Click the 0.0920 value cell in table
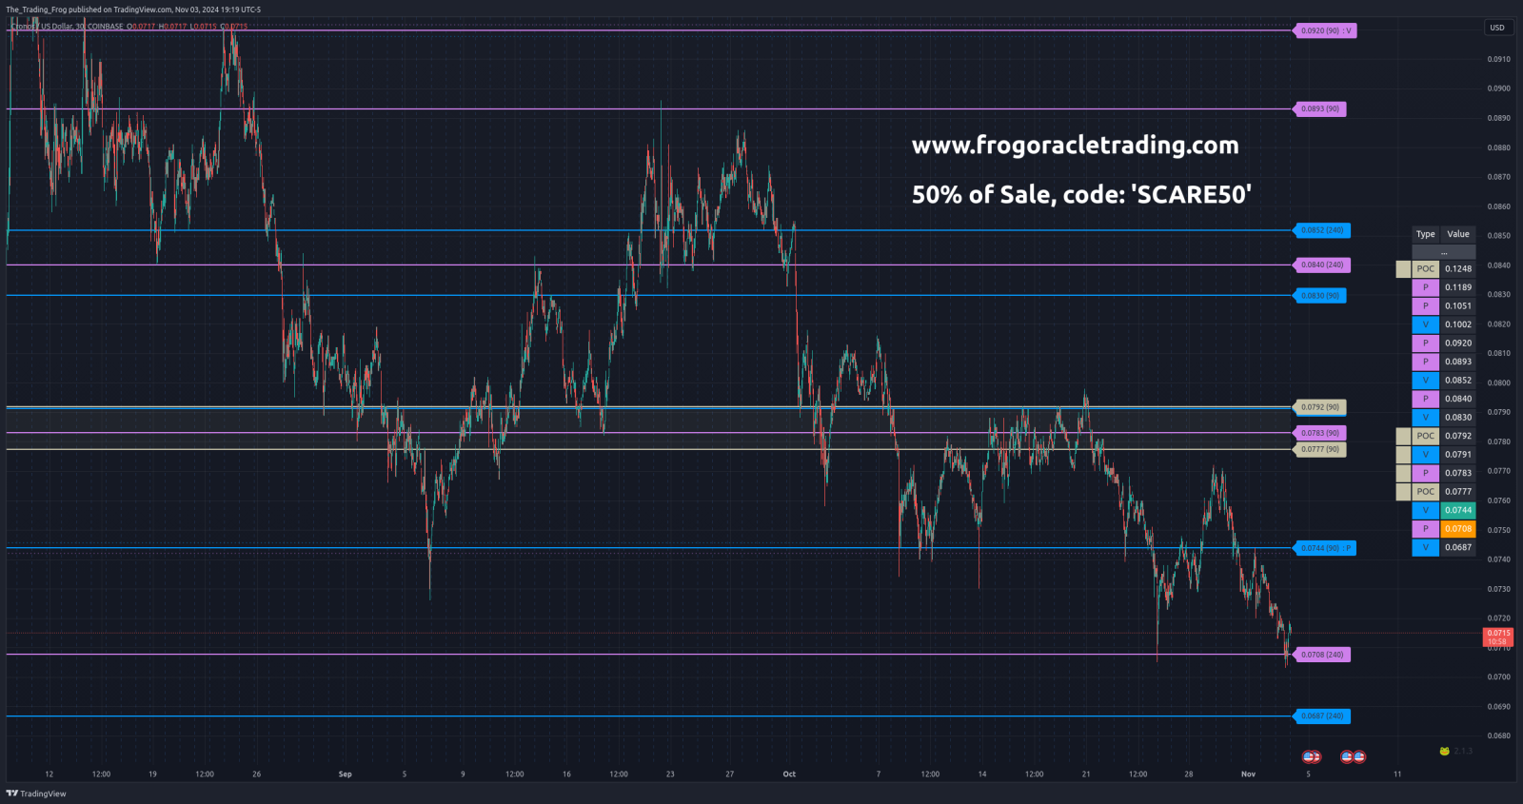The height and width of the screenshot is (804, 1523). pyautogui.click(x=1458, y=343)
